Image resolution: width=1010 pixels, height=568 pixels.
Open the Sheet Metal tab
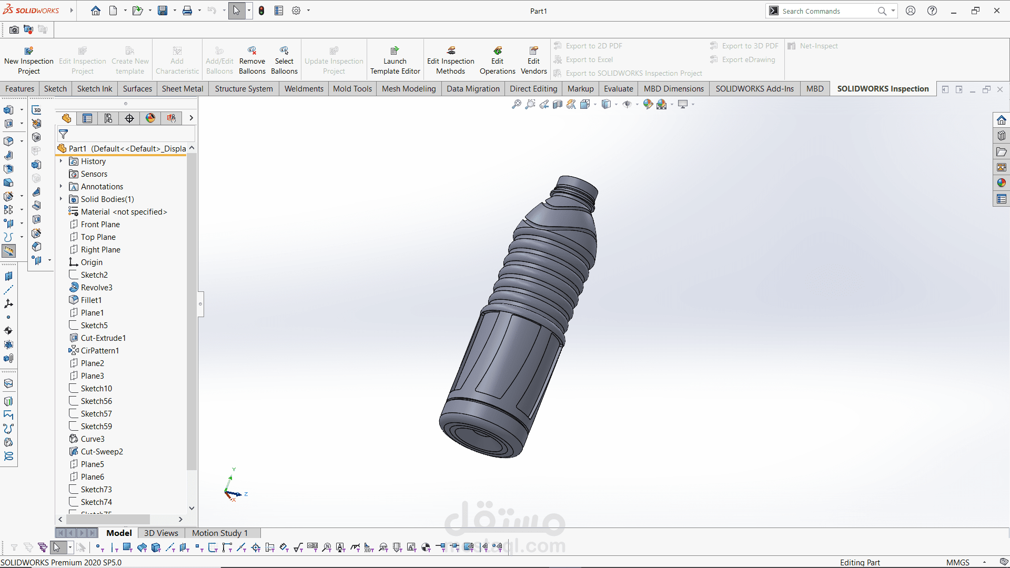183,89
